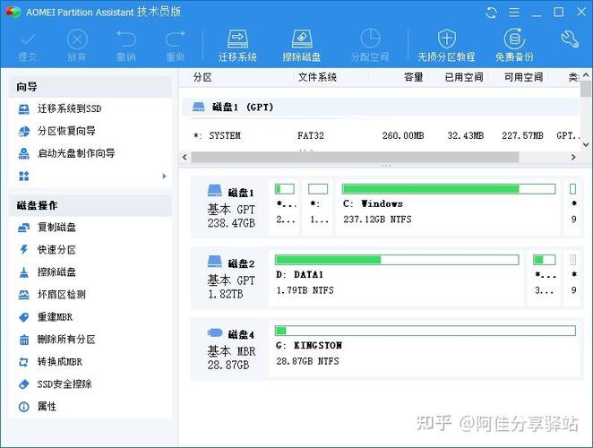Image resolution: width=593 pixels, height=448 pixels.
Task: Expand the more wizards arrow in sidebar
Action: (x=164, y=176)
